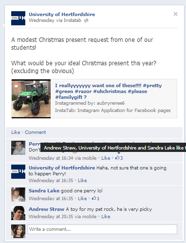Open timestamp Wednesday at 20:35 via mobile
The height and width of the screenshot is (243, 186).
point(62,216)
